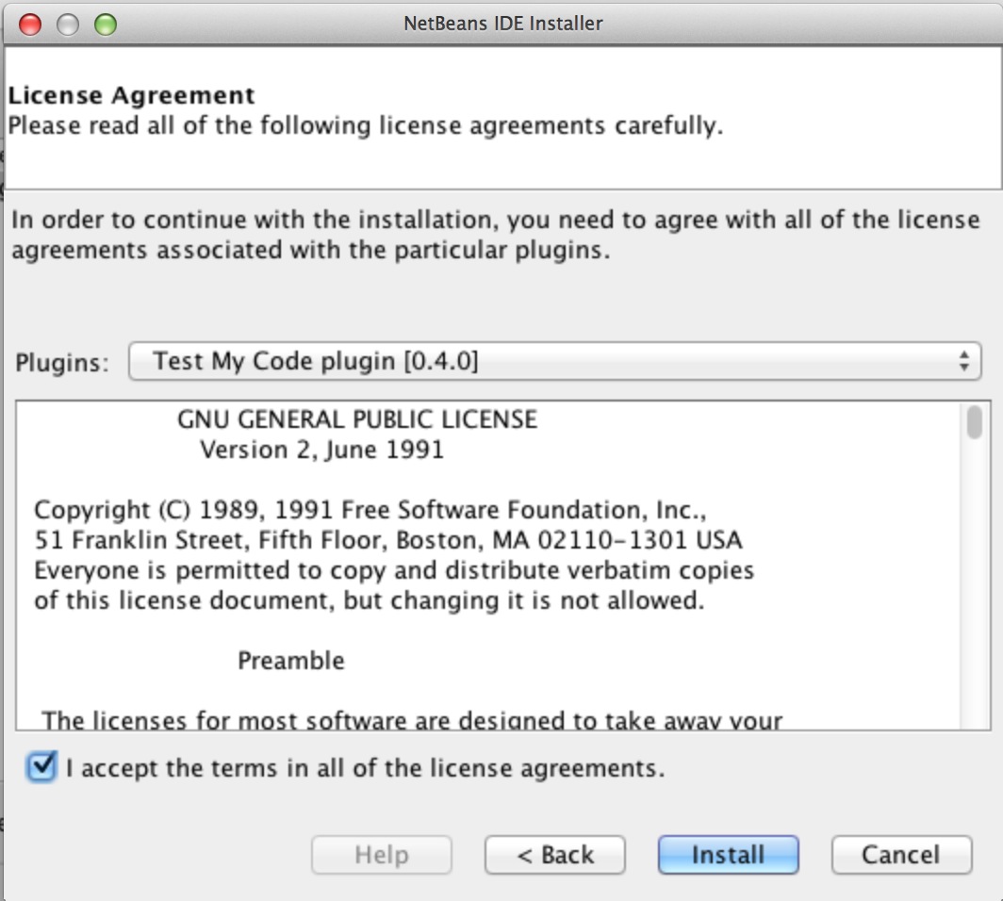Click the 'License Agreement' header title

(132, 95)
